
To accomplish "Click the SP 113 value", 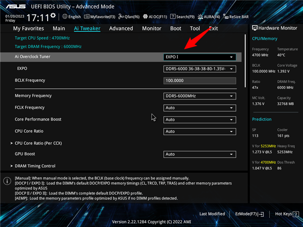I will click(x=255, y=136).
